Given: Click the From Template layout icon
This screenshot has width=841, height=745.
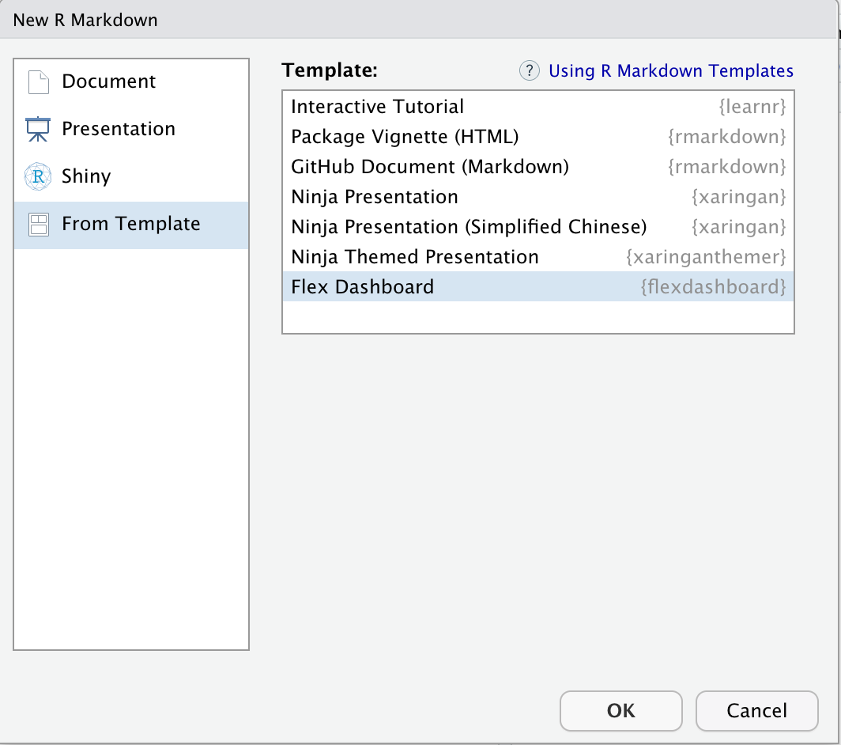Looking at the screenshot, I should [x=39, y=225].
